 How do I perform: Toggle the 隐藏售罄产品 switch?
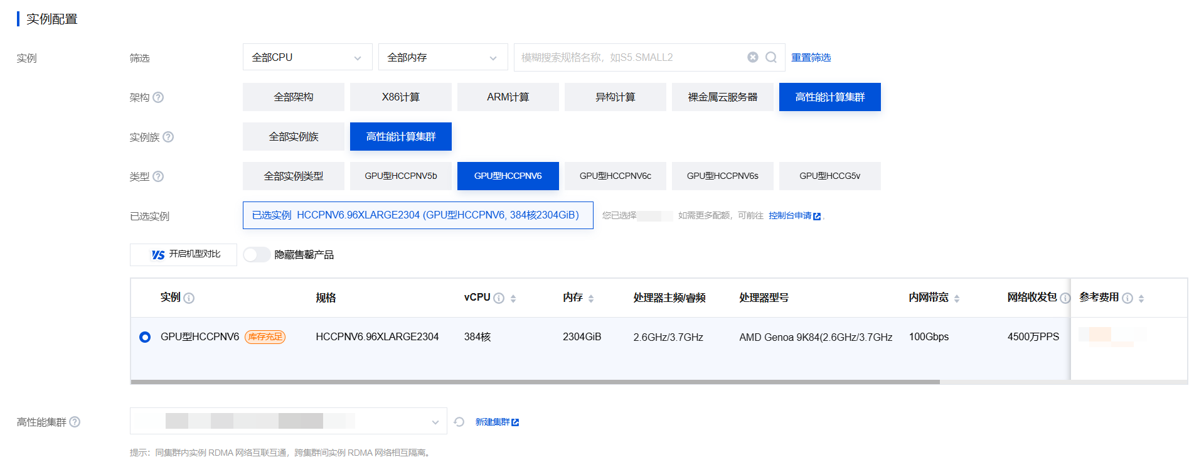[x=257, y=255]
